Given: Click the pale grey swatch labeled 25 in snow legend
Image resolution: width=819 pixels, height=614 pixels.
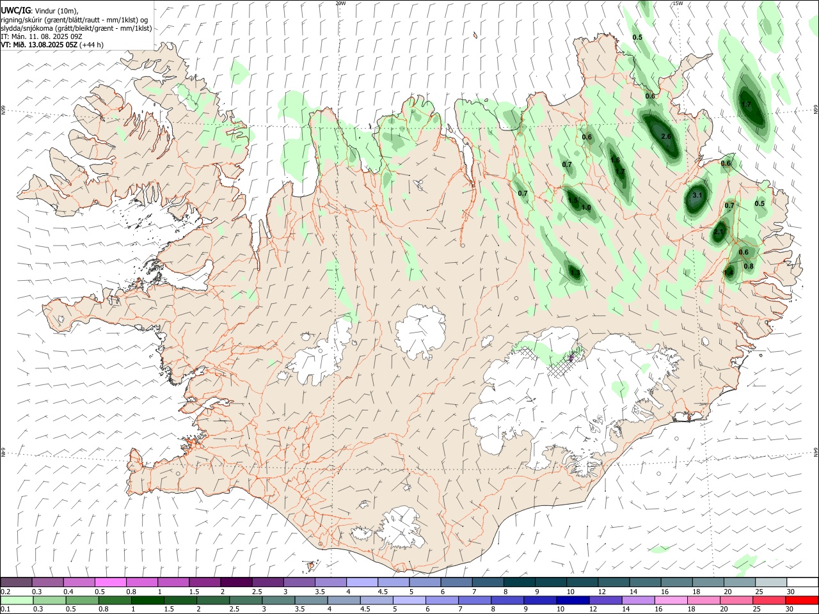Looking at the screenshot, I should point(771,582).
